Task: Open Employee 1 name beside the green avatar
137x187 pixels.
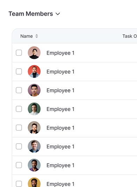Action: pos(60,109)
